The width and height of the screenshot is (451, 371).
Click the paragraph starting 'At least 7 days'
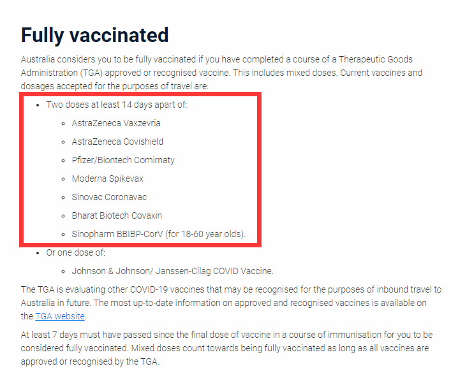(226, 348)
